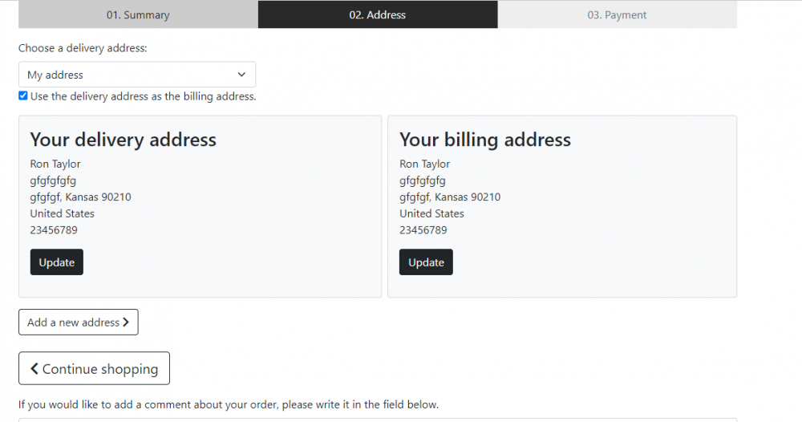Update the billing address
Screen dimensions: 802x422
(426, 262)
